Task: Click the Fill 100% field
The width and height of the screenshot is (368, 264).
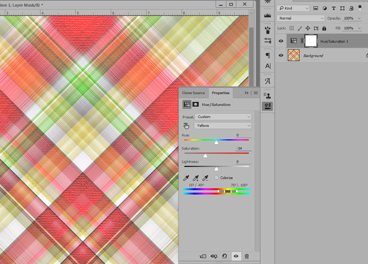Action: 350,28
